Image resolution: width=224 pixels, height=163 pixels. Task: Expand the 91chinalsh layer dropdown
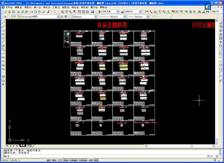58,16
